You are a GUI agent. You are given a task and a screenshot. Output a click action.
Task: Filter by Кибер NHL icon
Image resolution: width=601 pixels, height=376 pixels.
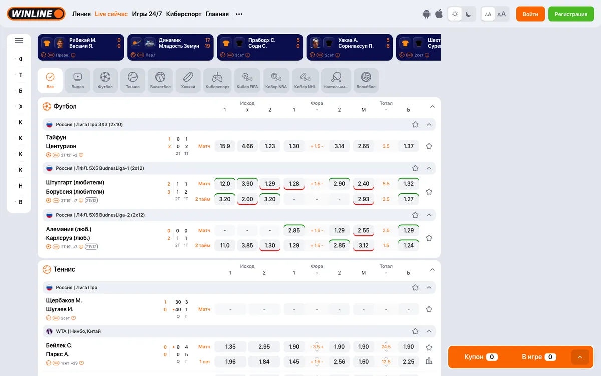[x=306, y=81]
